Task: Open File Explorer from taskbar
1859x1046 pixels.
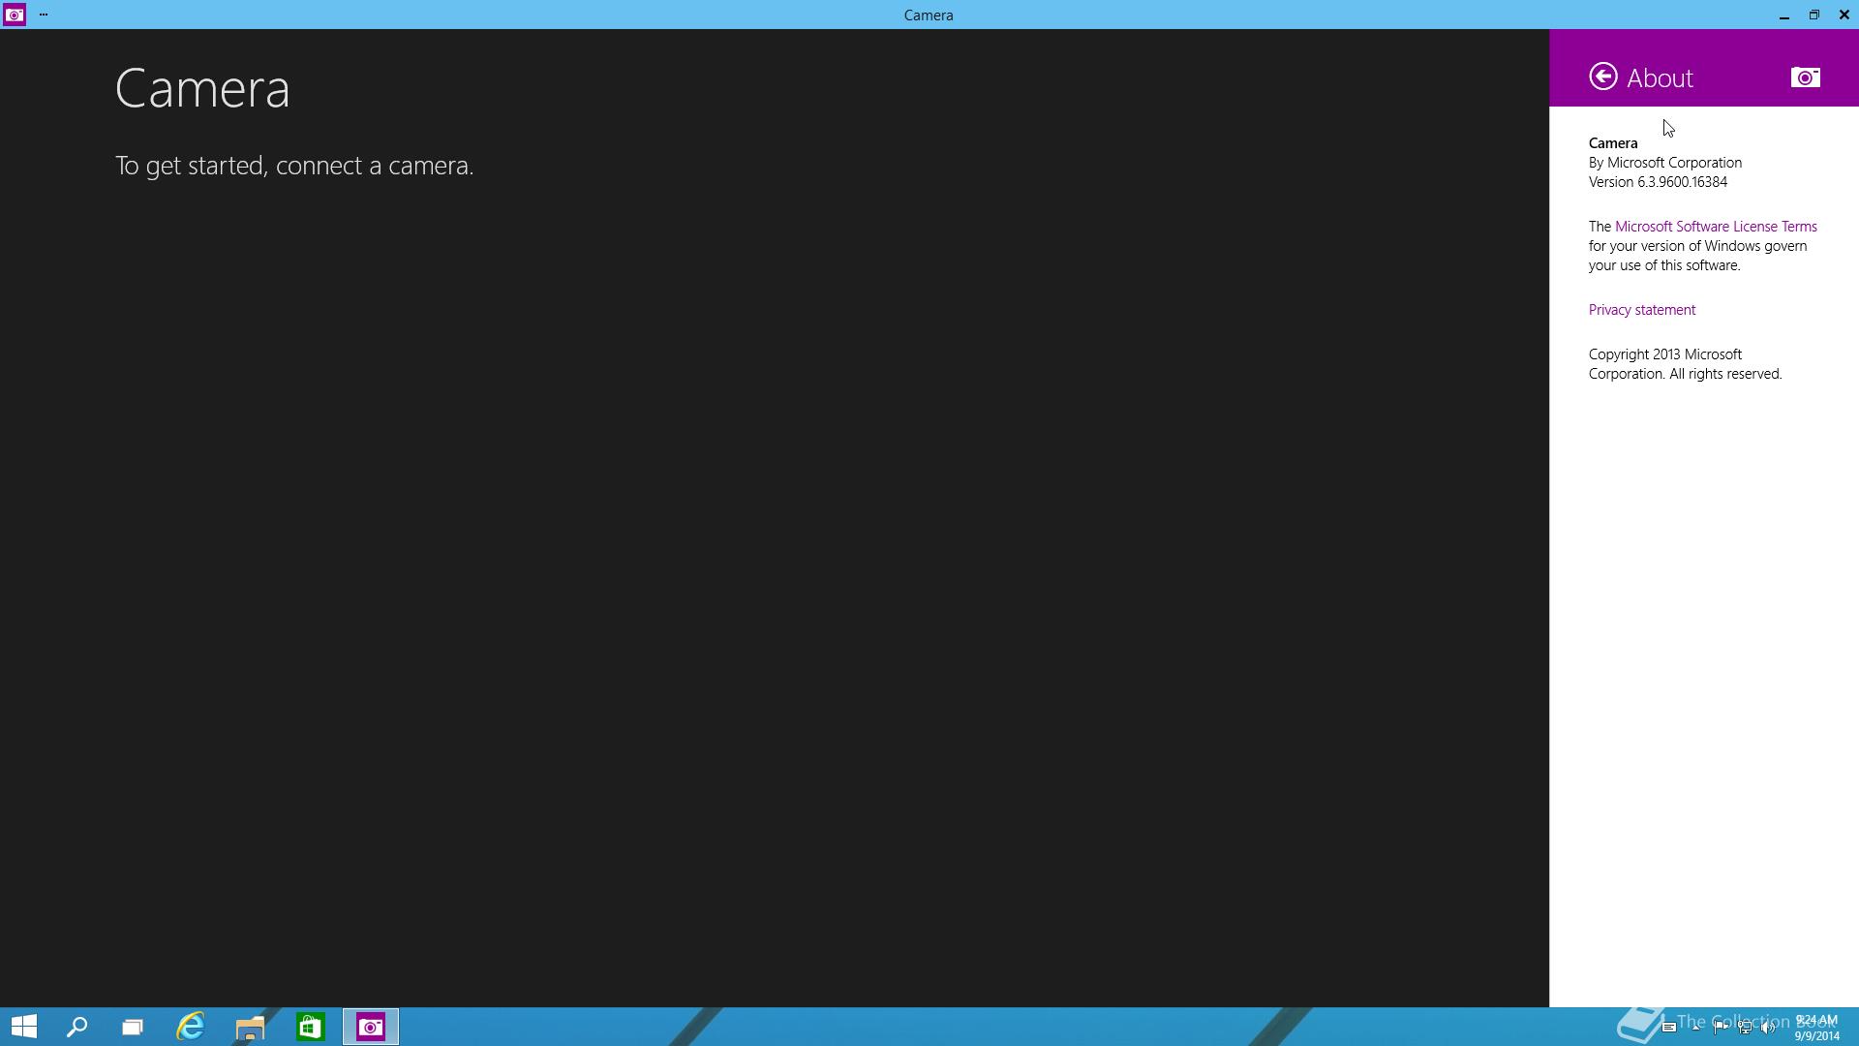Action: (x=250, y=1027)
